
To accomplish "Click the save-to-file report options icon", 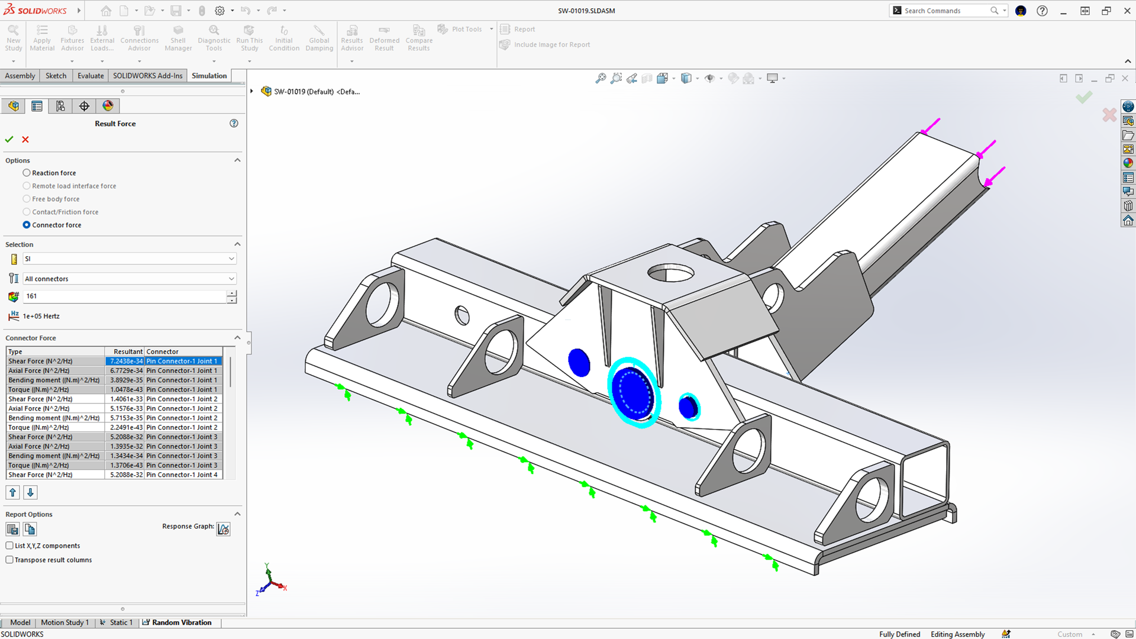I will (x=12, y=530).
